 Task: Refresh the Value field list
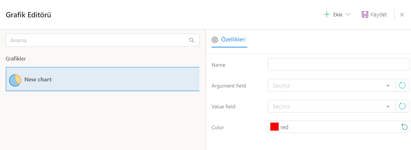(x=402, y=106)
